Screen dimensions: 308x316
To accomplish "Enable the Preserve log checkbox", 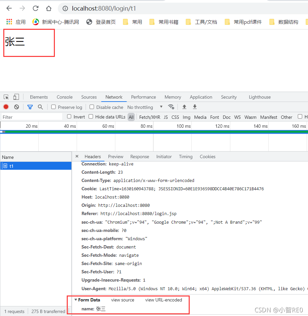I will [x=53, y=107].
